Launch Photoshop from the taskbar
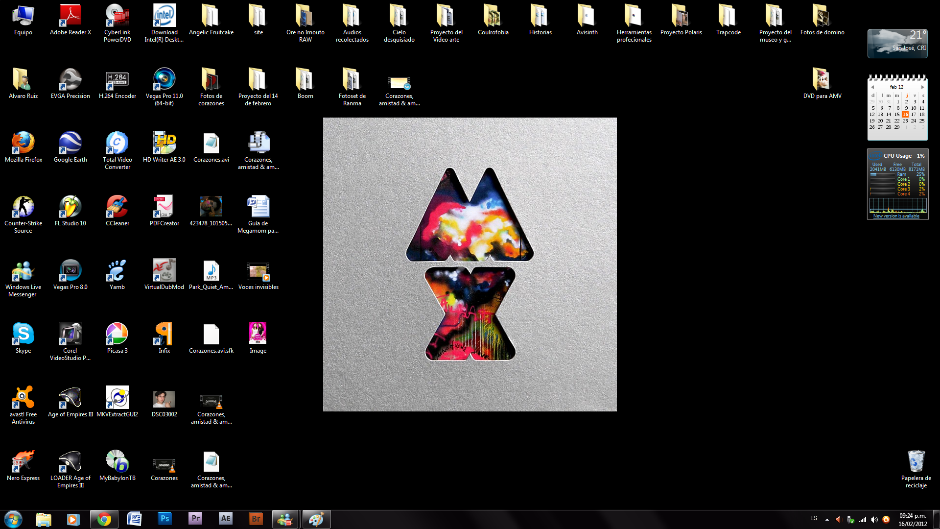 coord(164,519)
